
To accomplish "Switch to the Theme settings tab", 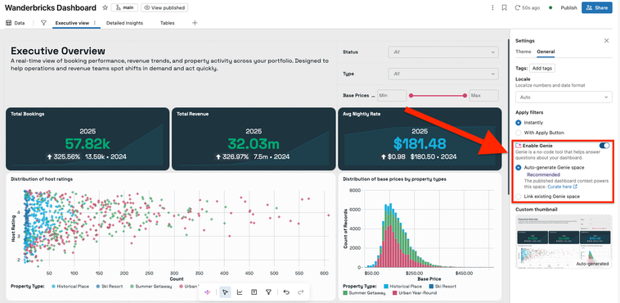I will click(x=523, y=52).
